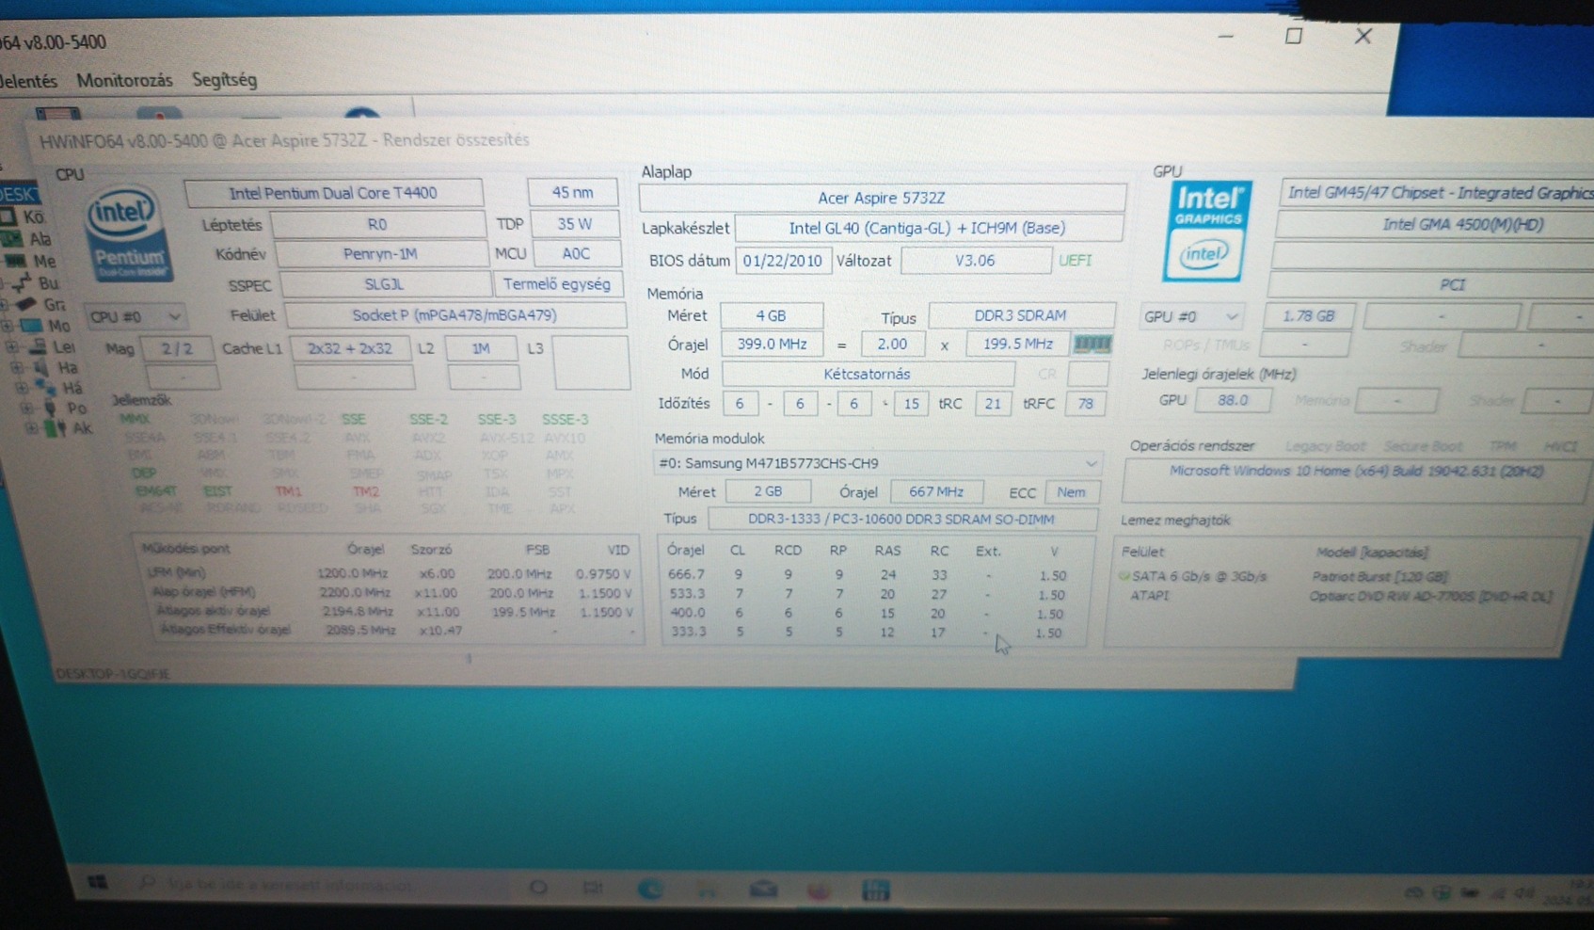Click the Penryn-1M codename value

[380, 254]
